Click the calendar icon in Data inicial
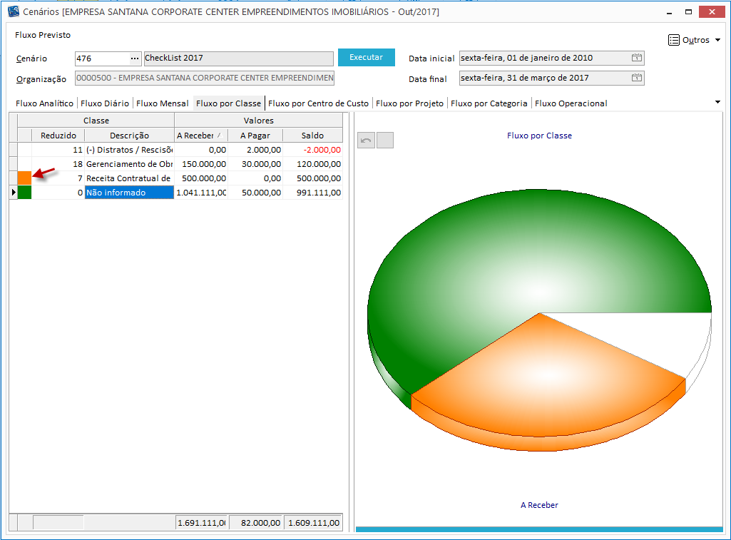 pos(637,58)
